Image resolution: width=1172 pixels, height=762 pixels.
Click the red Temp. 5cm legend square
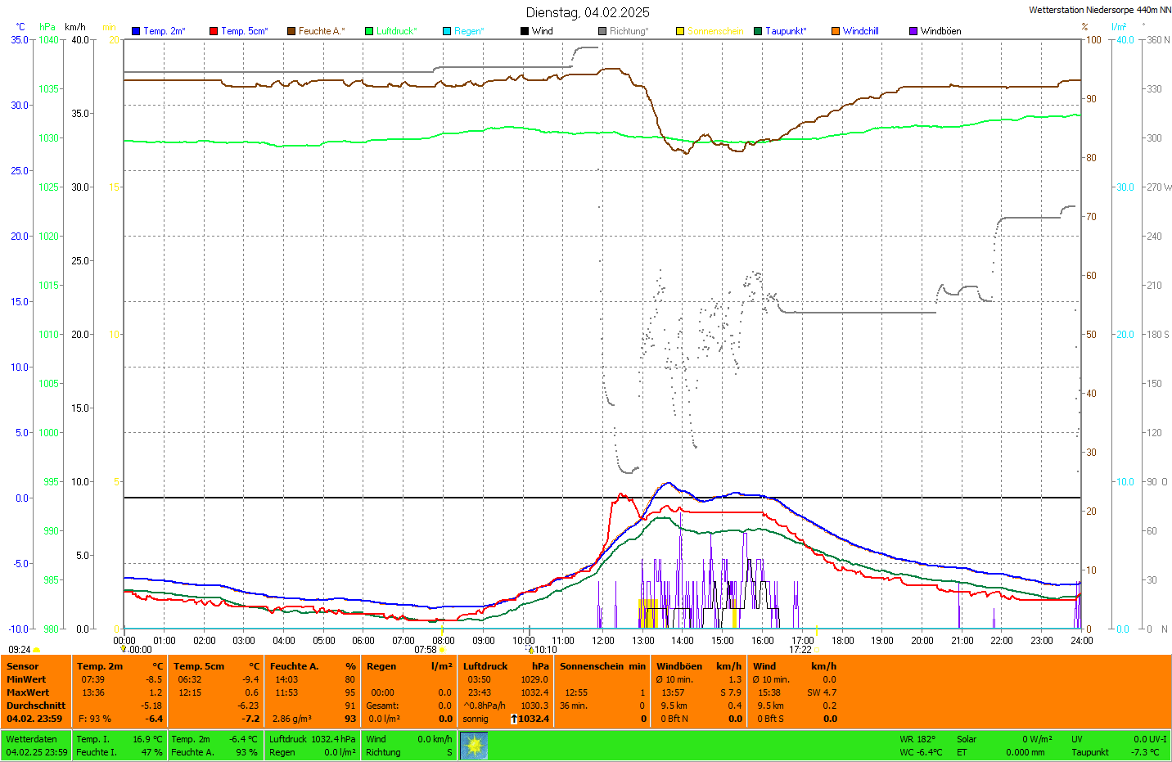[x=214, y=31]
